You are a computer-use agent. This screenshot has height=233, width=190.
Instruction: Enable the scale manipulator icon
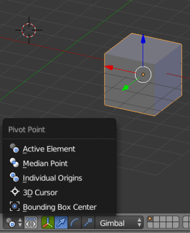coord(88,223)
